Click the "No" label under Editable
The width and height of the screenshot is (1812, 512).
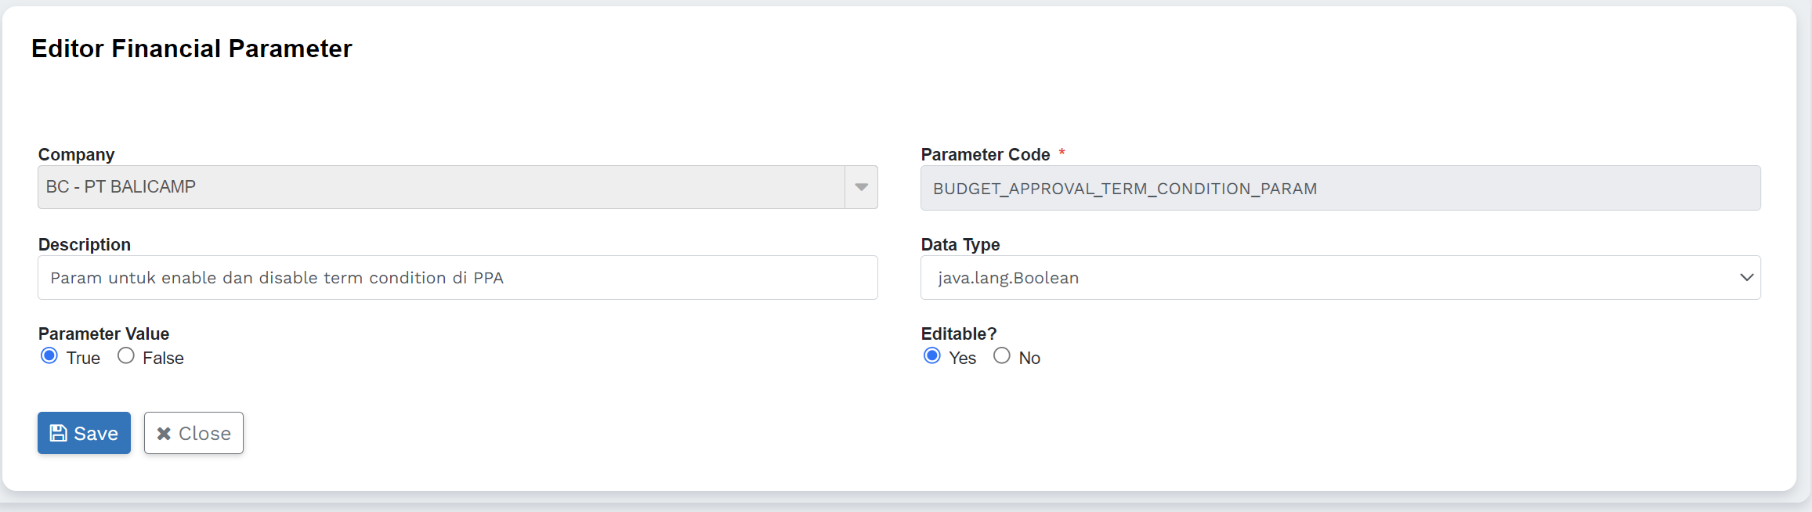pos(1029,359)
